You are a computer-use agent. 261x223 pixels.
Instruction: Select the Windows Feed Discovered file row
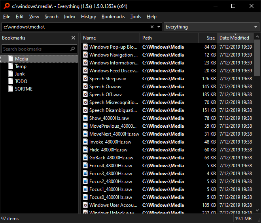(167, 71)
